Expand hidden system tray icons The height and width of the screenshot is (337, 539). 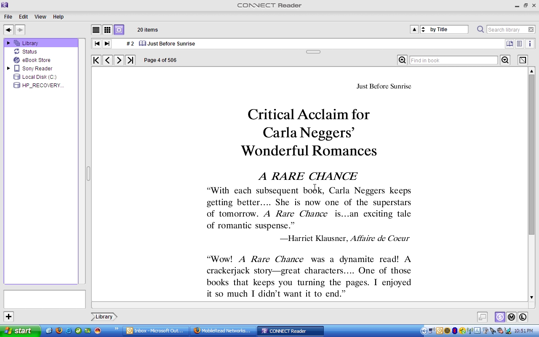[424, 331]
